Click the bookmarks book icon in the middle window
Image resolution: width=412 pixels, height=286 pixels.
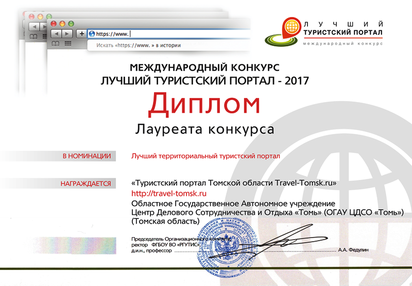click(x=33, y=36)
